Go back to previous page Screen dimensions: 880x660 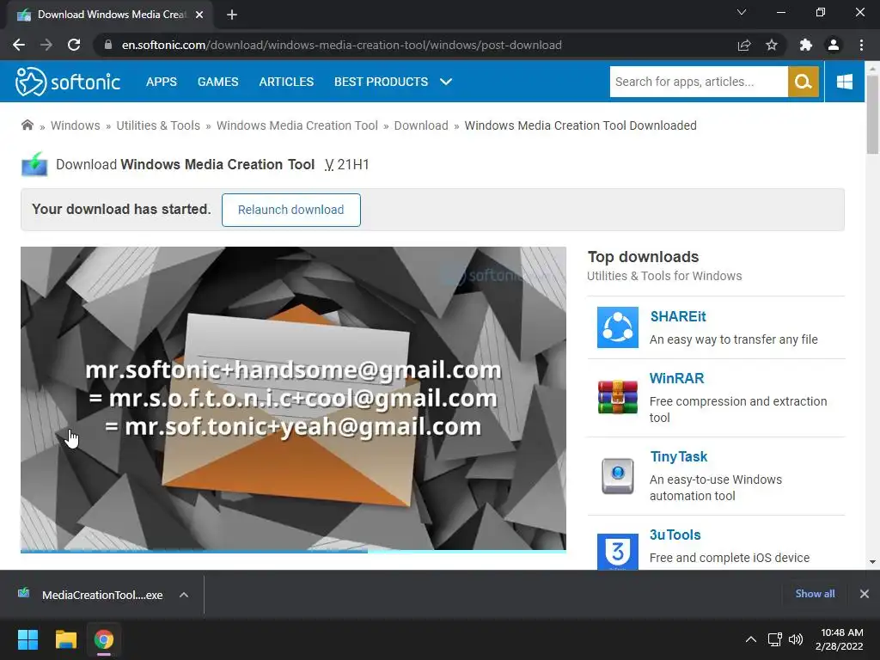click(x=19, y=45)
